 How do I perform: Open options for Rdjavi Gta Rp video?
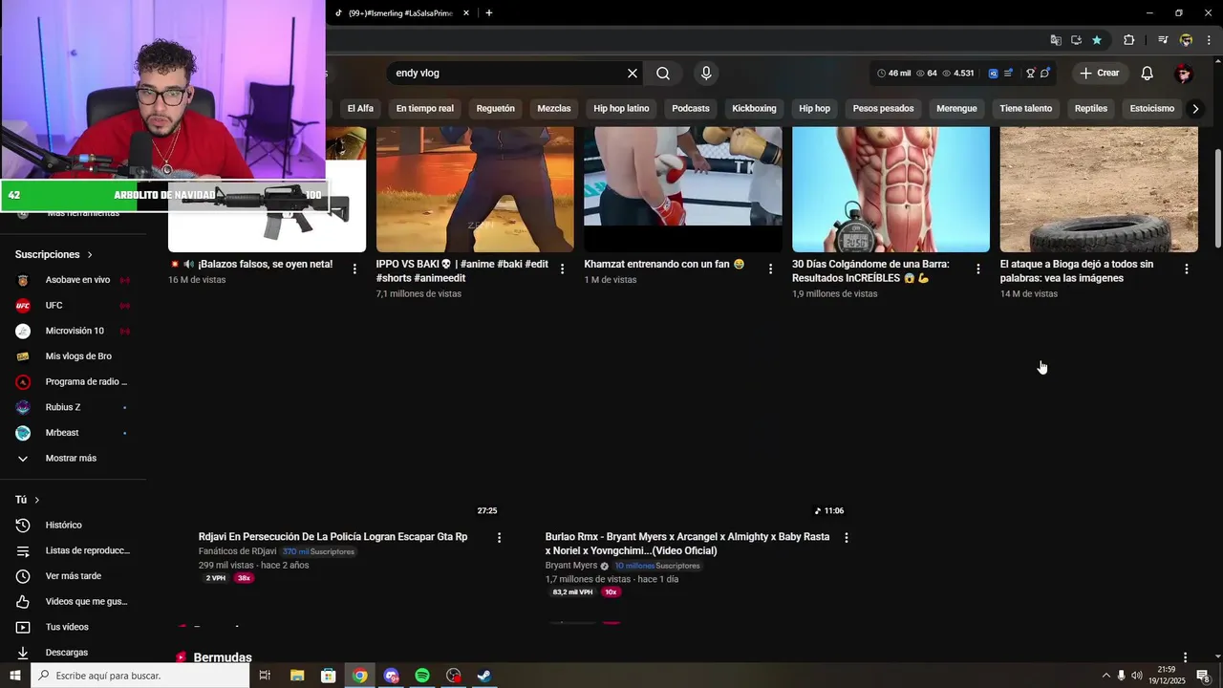pyautogui.click(x=499, y=538)
